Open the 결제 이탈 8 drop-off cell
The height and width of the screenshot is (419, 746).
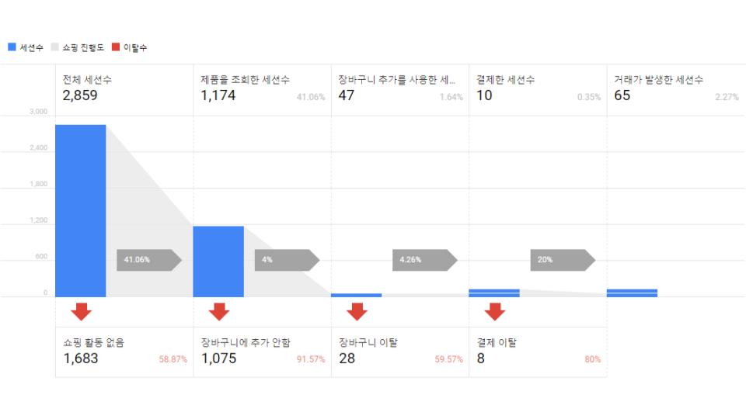pyautogui.click(x=538, y=352)
